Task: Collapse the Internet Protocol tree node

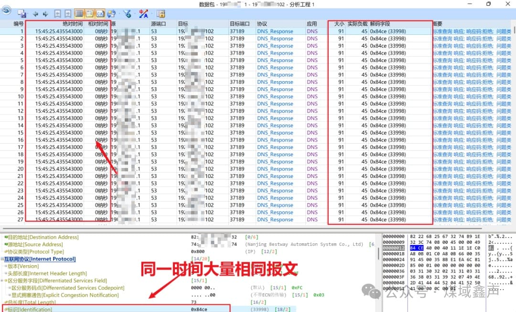Action: pyautogui.click(x=2, y=259)
